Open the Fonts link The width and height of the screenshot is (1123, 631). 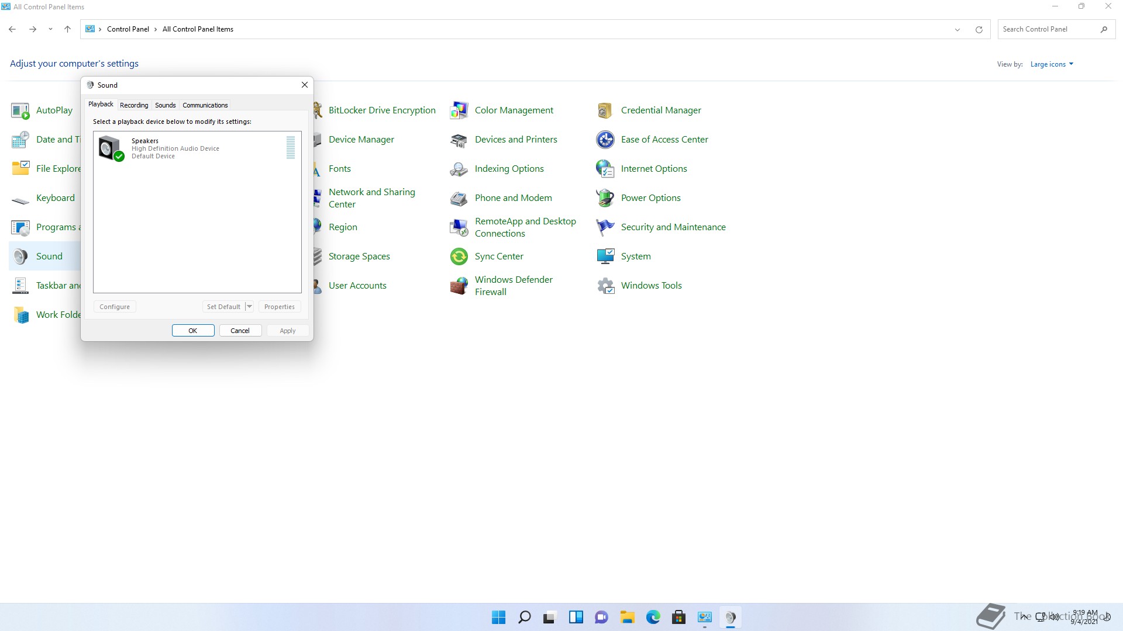coord(340,169)
